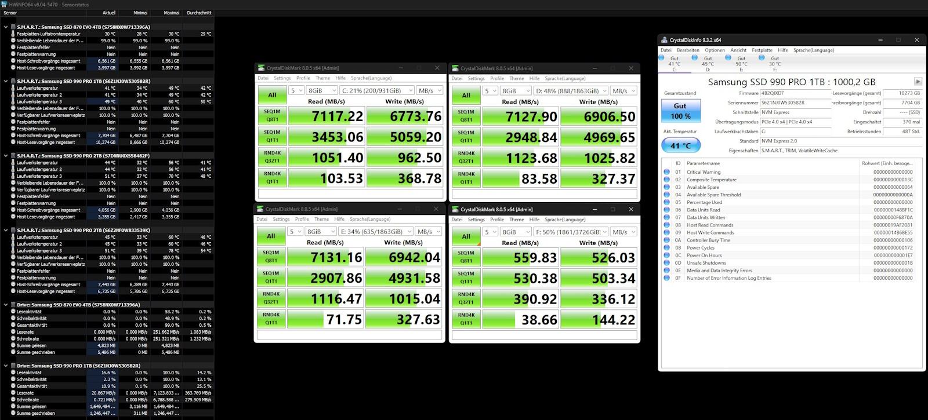Click the Firmware field showing 4B2QJXD7
The width and height of the screenshot is (928, 420).
click(796, 93)
